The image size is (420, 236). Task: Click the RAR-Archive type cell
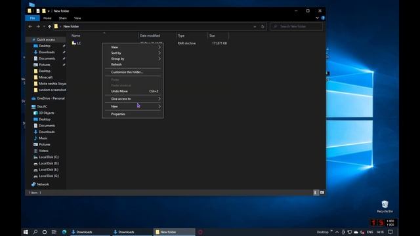coord(186,43)
